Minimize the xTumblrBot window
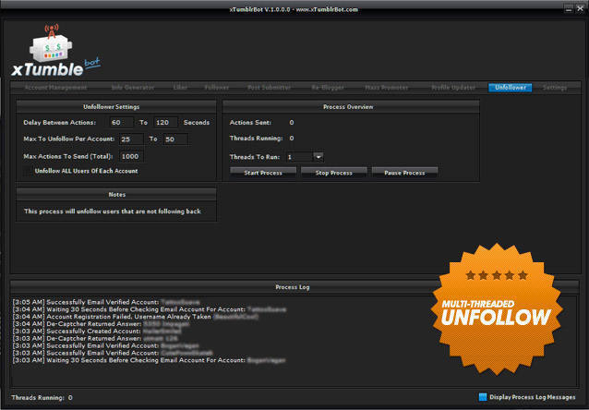This screenshot has height=410, width=589. [x=569, y=9]
